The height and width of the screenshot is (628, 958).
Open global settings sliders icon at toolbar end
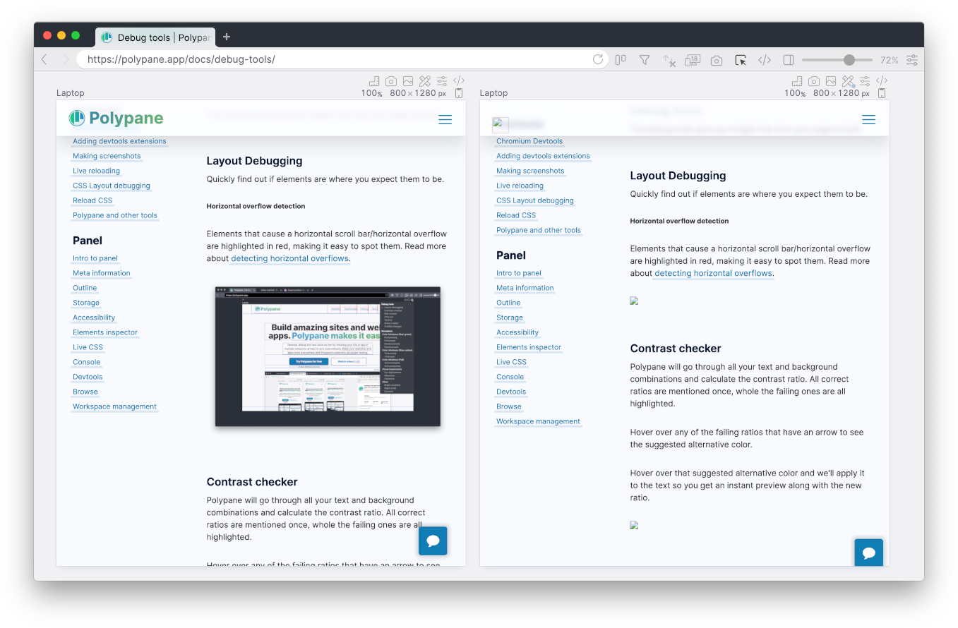(x=913, y=60)
